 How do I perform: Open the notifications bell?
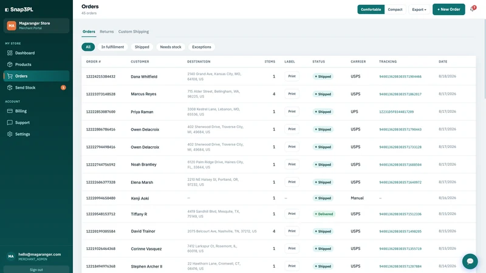pos(473,9)
